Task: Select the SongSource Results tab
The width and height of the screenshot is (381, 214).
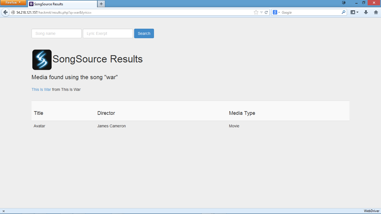Action: [62, 4]
